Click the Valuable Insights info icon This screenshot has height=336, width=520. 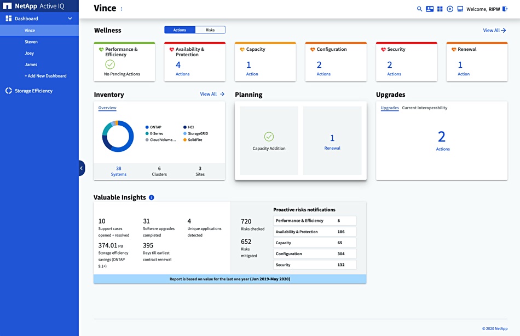pyautogui.click(x=152, y=197)
